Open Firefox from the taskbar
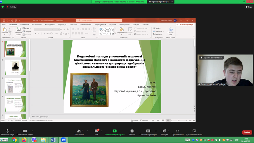The width and height of the screenshot is (254, 143). pos(24,140)
